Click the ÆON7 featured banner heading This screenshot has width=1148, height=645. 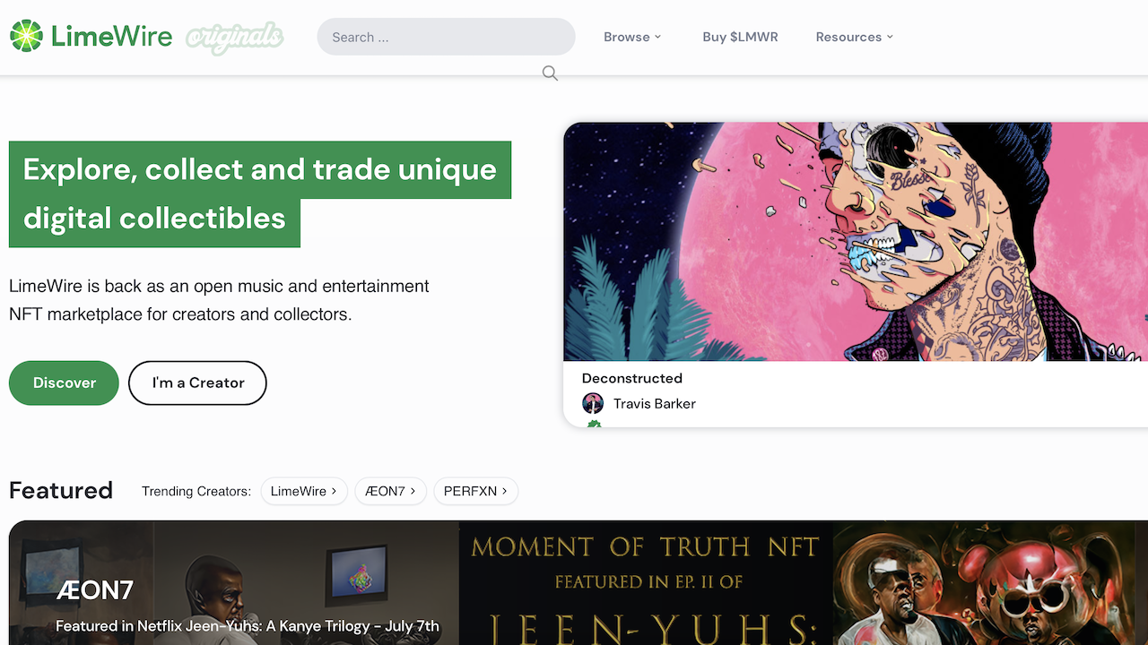tap(94, 590)
